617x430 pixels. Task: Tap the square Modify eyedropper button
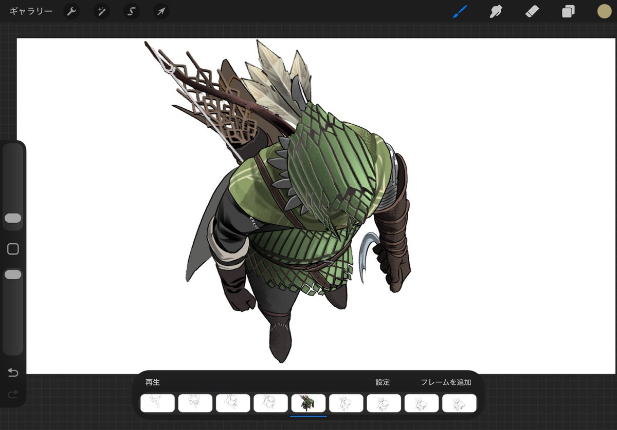pyautogui.click(x=13, y=249)
